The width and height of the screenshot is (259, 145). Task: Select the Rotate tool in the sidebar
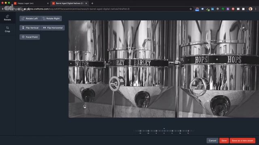7,18
